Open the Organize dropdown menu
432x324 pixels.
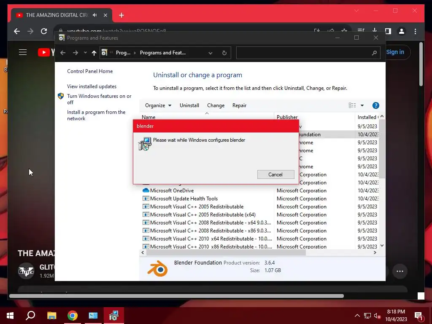[x=158, y=105]
